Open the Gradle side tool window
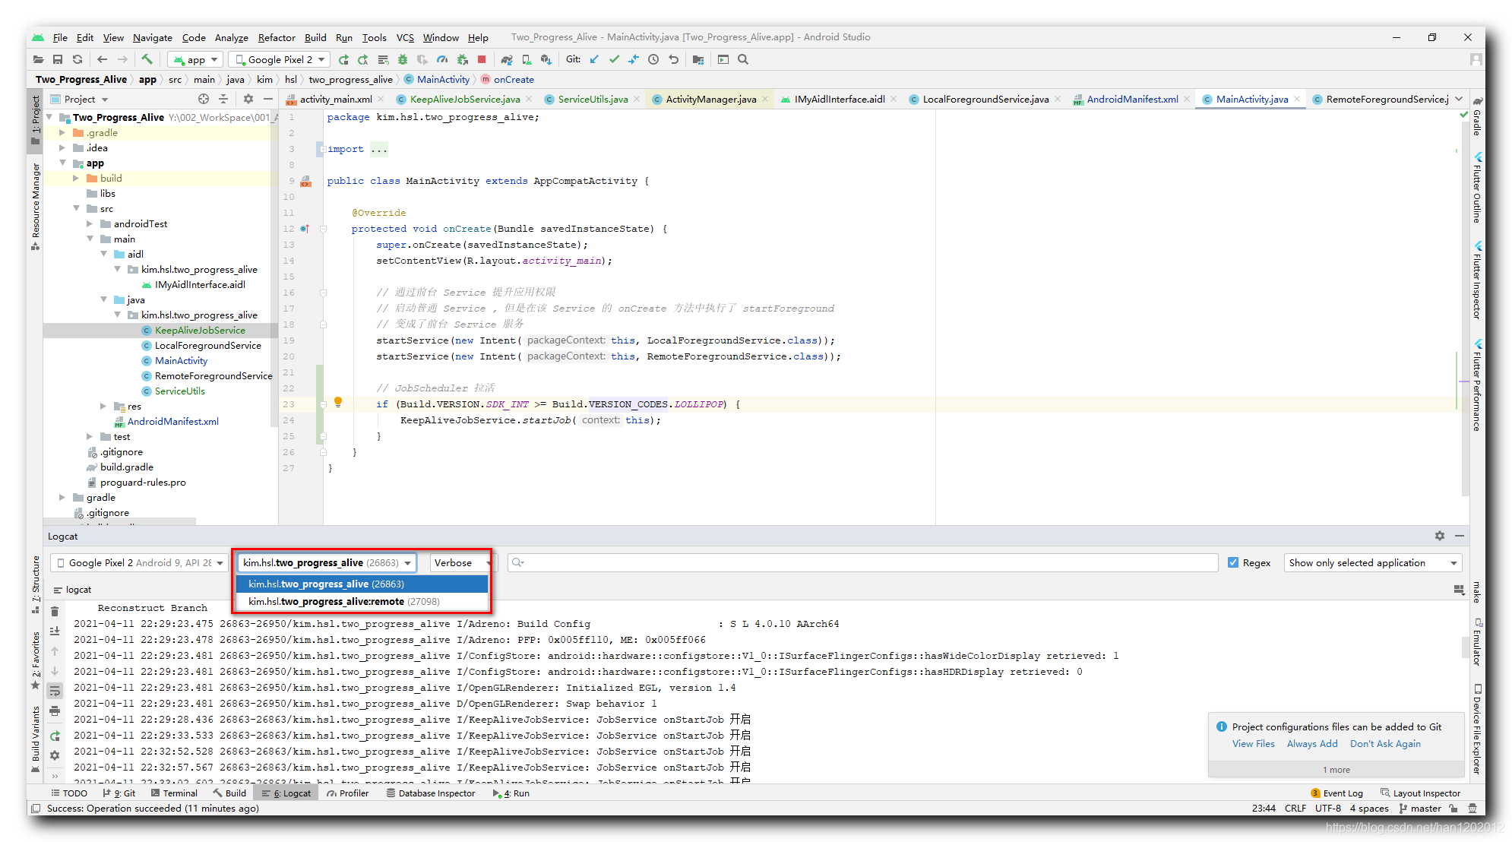The width and height of the screenshot is (1512, 842). (x=1476, y=116)
